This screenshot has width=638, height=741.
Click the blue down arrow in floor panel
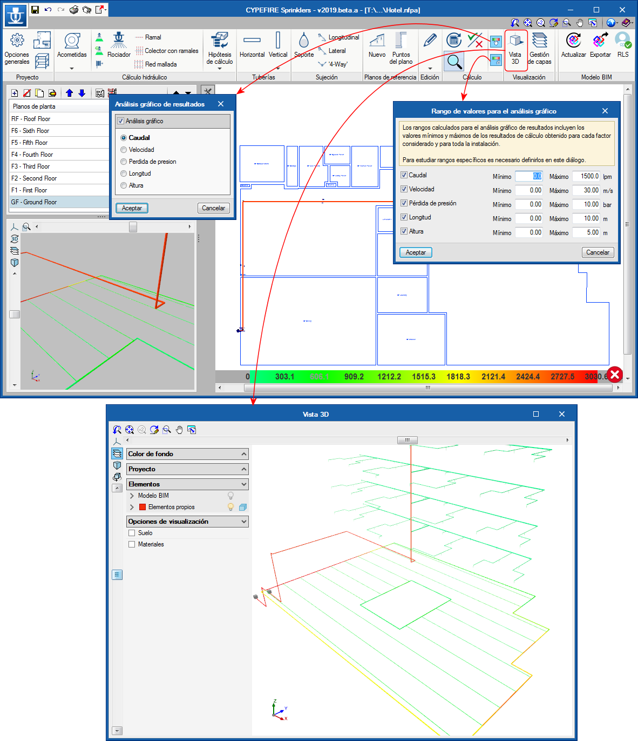(82, 93)
